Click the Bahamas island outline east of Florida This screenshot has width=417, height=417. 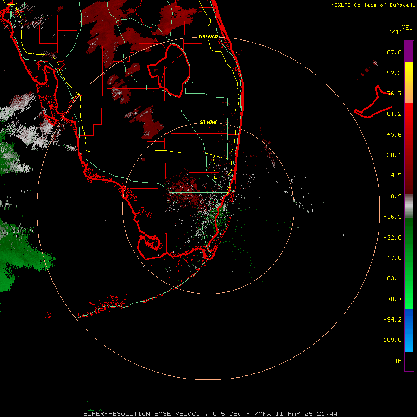click(x=373, y=102)
